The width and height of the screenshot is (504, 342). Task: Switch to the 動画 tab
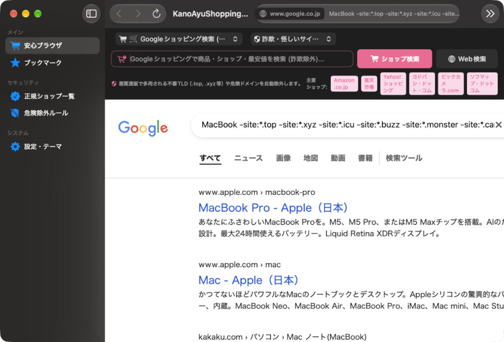pyautogui.click(x=338, y=158)
